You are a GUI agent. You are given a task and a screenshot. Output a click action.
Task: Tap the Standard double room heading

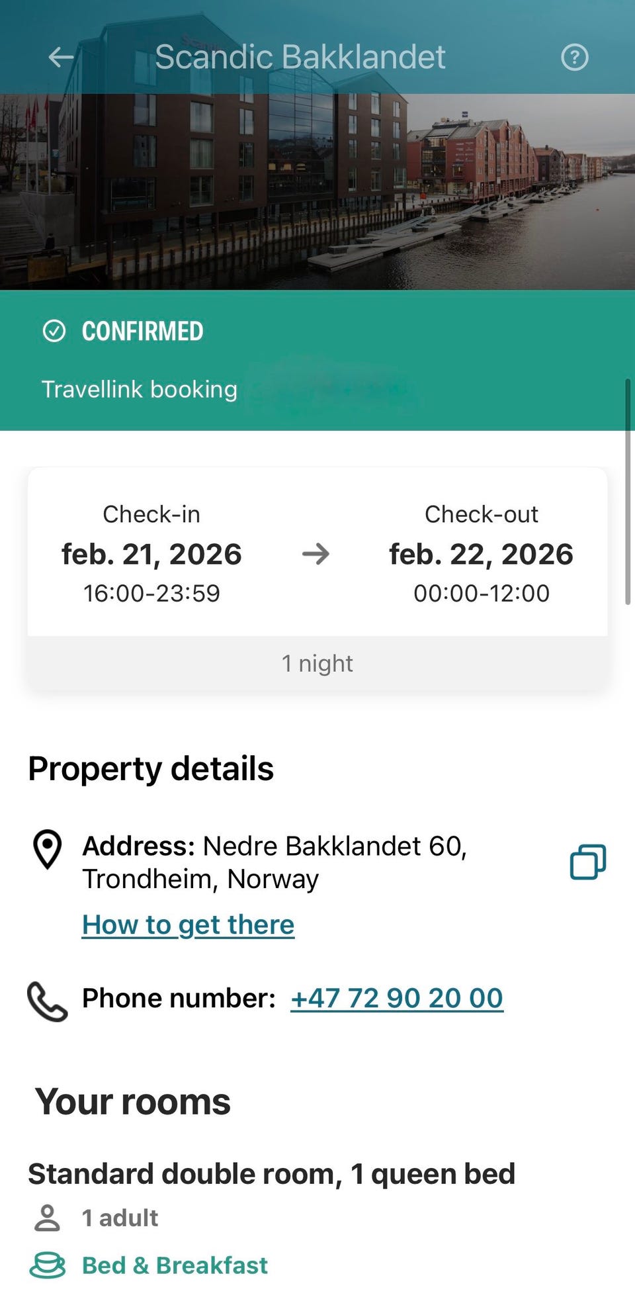(x=271, y=1174)
